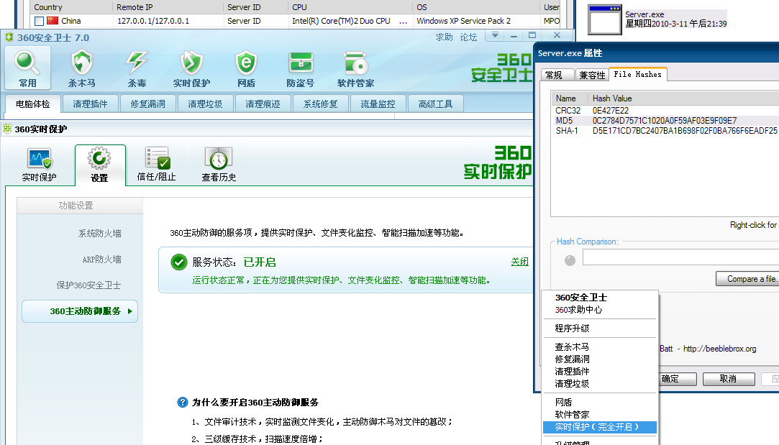Choose 清理垃圾 in the context menu
Screen dimensions: 779x445
point(600,384)
